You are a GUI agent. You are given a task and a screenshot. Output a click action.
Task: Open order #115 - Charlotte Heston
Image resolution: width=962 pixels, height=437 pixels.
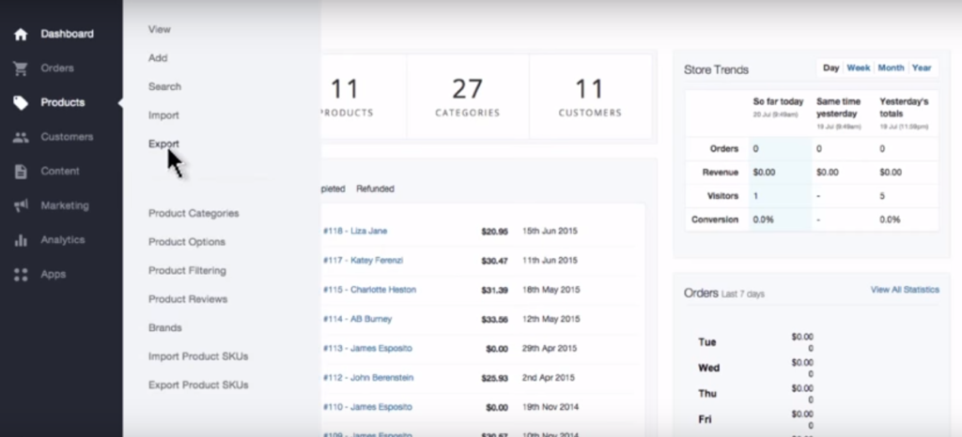369,290
